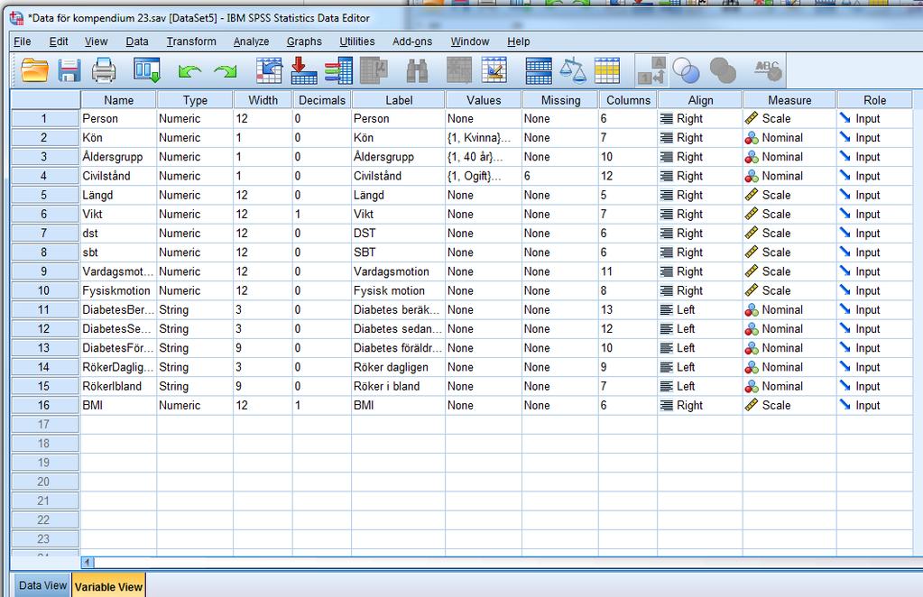This screenshot has height=597, width=923.
Task: Switch to the Data View tab
Action: pos(42,585)
